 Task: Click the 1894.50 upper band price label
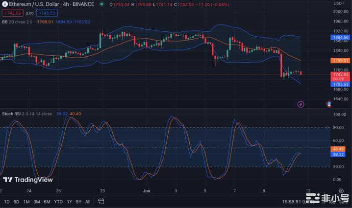click(x=340, y=37)
